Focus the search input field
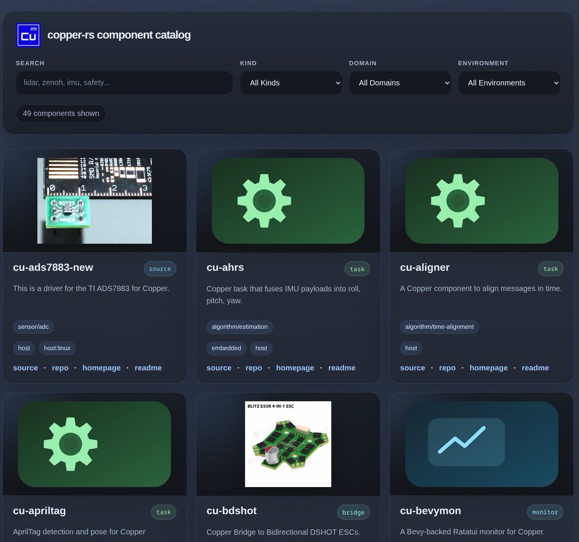Screen dimensions: 579x542 124,83
